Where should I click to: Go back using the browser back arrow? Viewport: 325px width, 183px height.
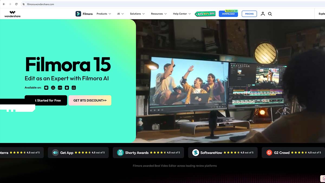tap(4, 4)
